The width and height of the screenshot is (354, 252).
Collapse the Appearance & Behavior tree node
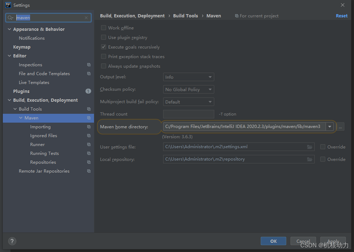pyautogui.click(x=10, y=29)
